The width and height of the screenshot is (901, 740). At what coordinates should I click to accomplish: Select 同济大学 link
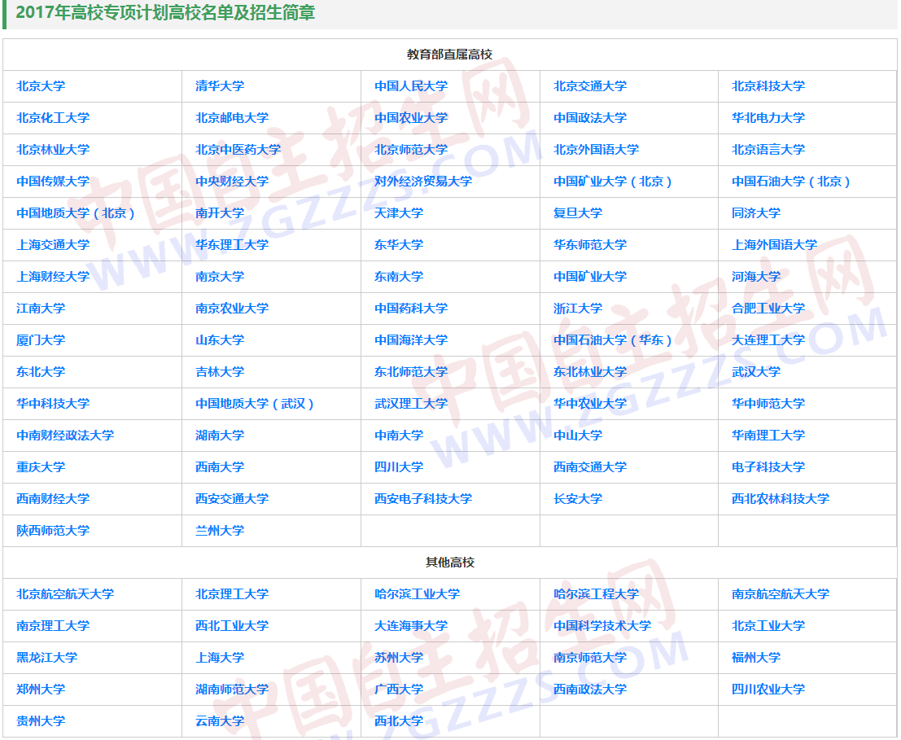pyautogui.click(x=756, y=213)
